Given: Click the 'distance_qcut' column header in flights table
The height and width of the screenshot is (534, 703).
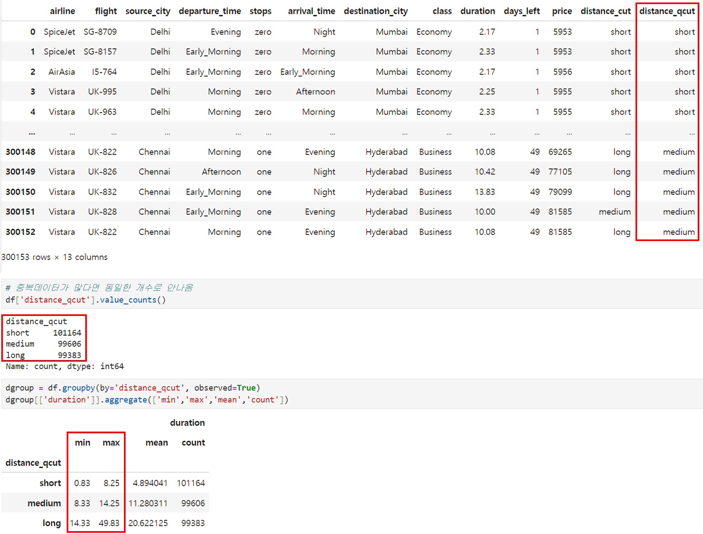Looking at the screenshot, I should 667,11.
